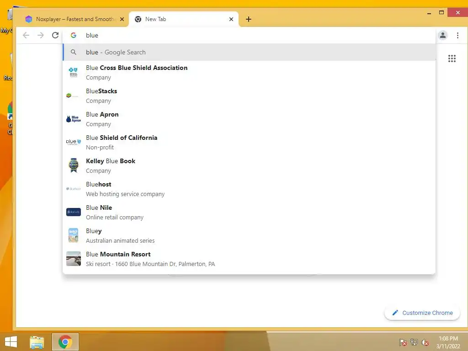The height and width of the screenshot is (351, 468).
Task: Choose the Blue Apron suggestion
Action: [x=249, y=119]
